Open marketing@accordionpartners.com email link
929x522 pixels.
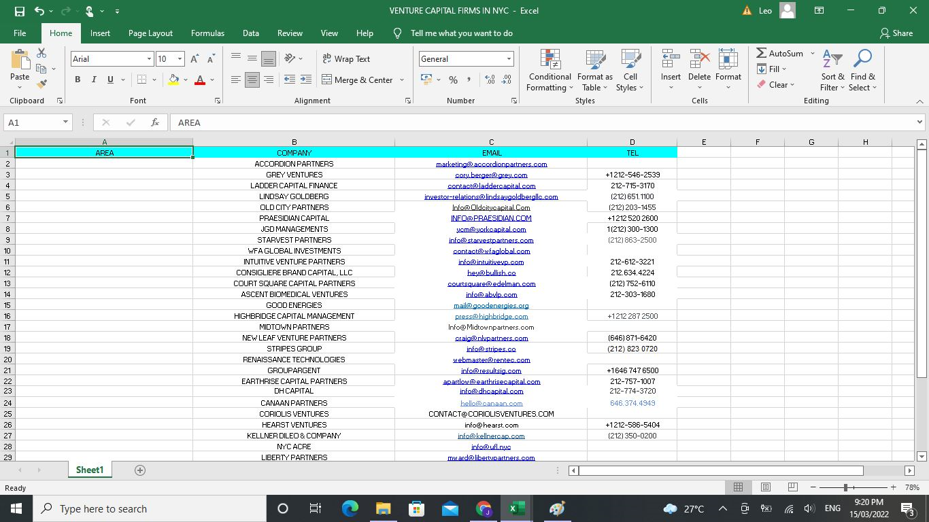[x=492, y=164]
